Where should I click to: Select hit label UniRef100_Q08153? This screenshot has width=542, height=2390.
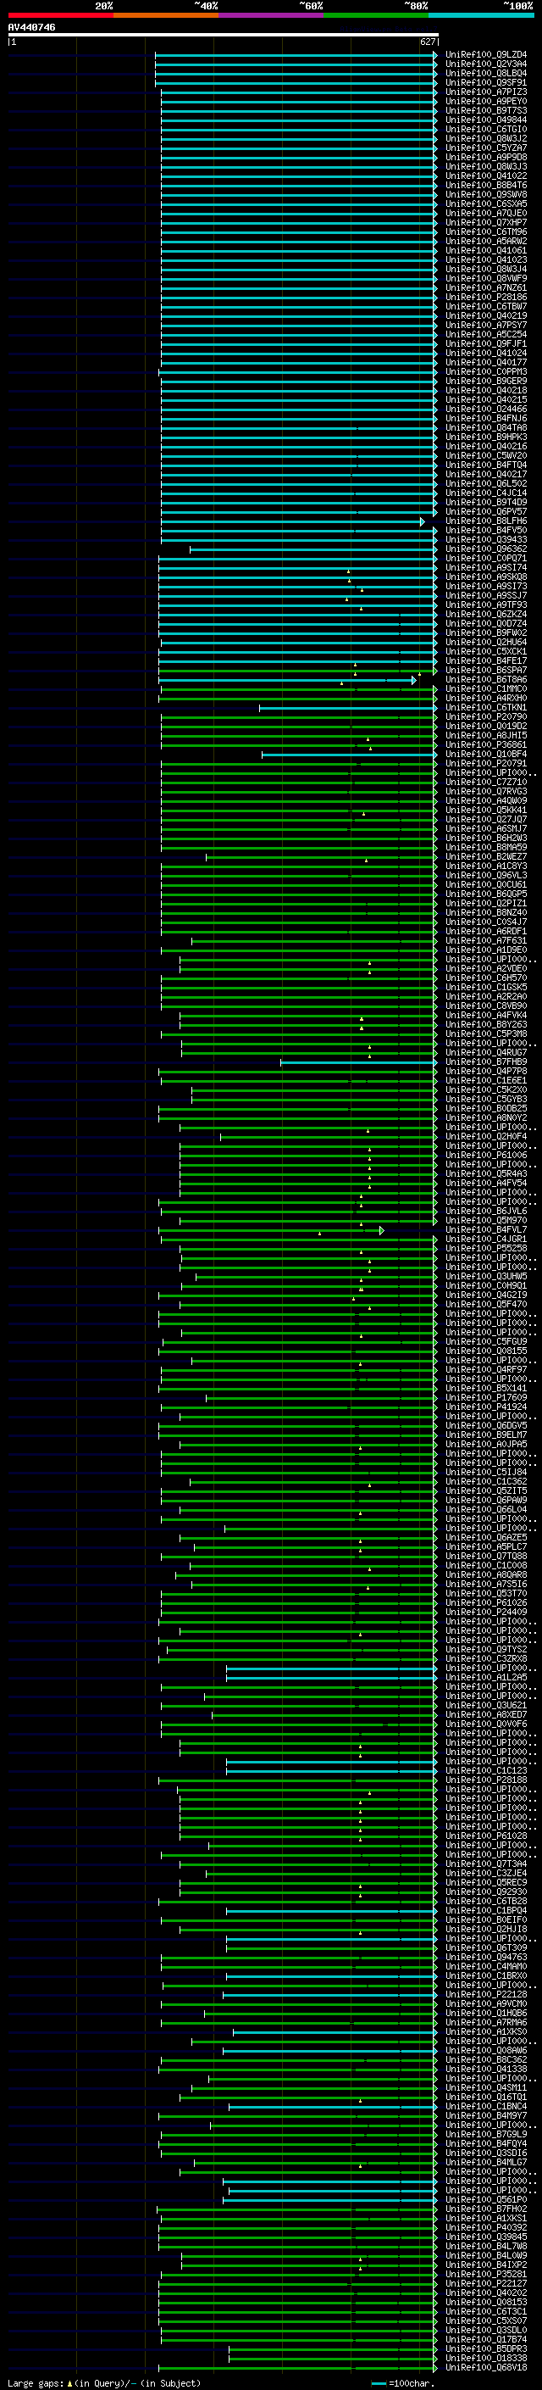coord(486,2302)
